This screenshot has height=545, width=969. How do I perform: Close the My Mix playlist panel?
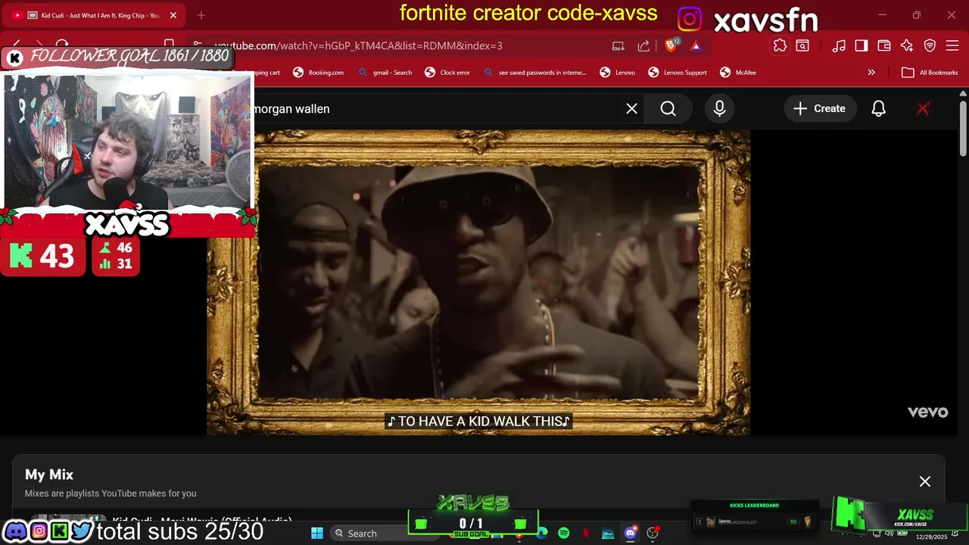pyautogui.click(x=925, y=481)
